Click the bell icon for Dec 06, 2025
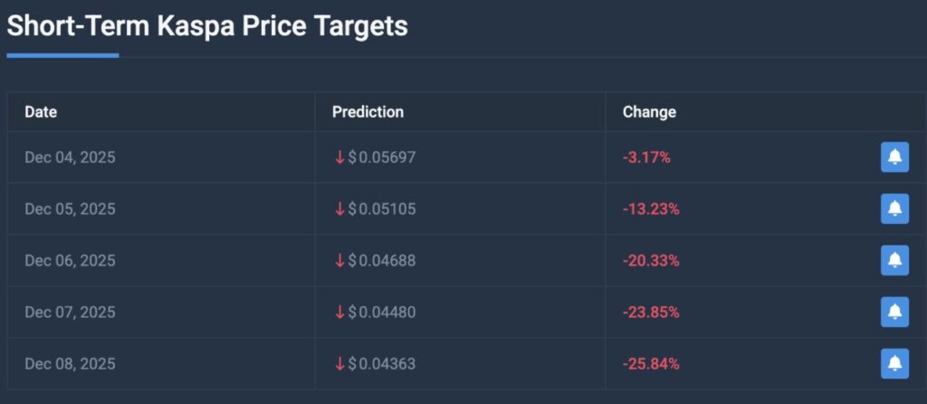 (894, 260)
